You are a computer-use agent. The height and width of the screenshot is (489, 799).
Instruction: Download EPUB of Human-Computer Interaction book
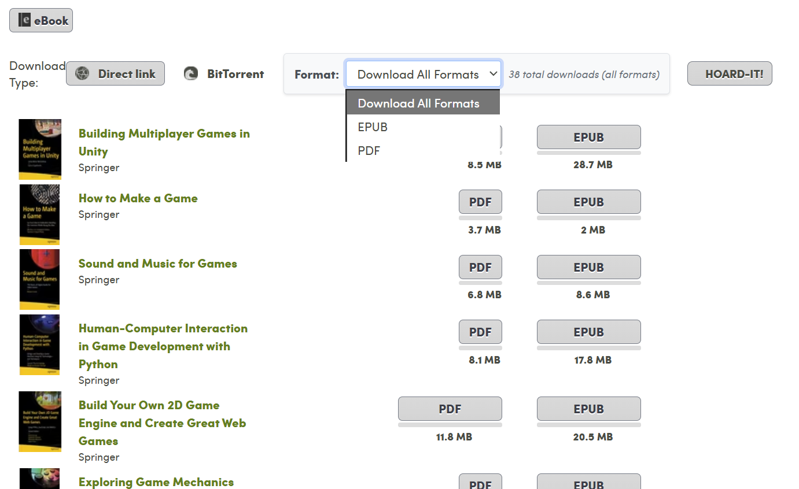pyautogui.click(x=588, y=332)
